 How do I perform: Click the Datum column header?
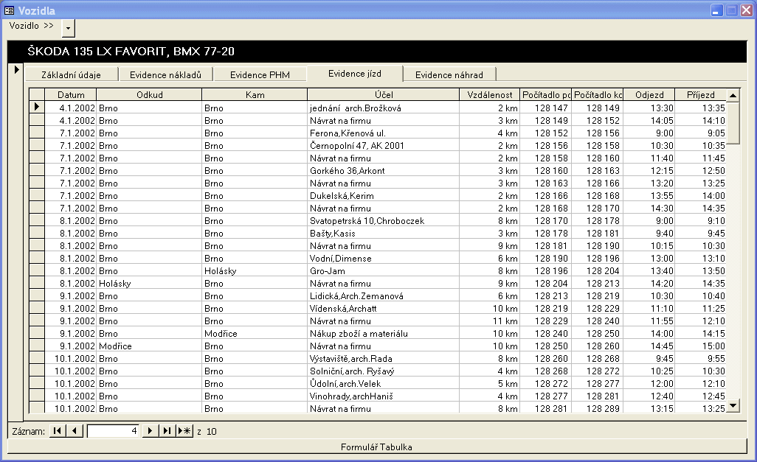coord(71,95)
